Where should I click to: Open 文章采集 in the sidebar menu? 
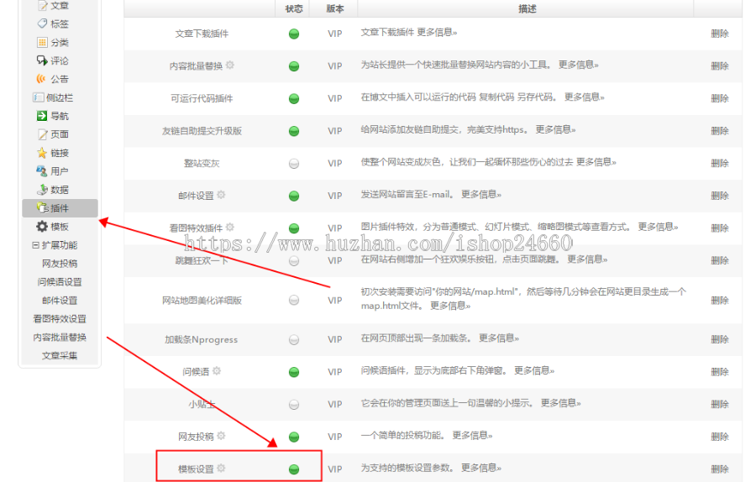60,356
